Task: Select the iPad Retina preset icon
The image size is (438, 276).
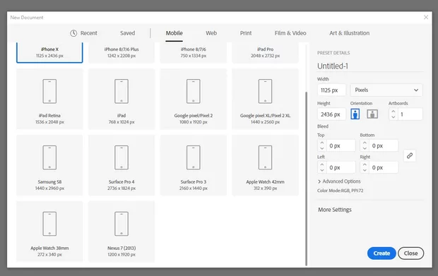Action: (x=49, y=91)
